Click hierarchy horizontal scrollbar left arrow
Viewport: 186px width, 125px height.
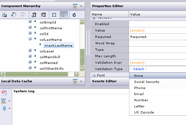2,74
